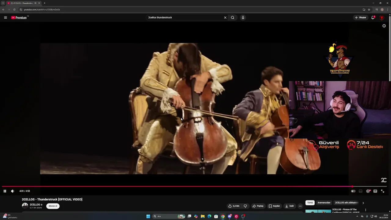Open Chrome three-dot menu

(388, 9)
